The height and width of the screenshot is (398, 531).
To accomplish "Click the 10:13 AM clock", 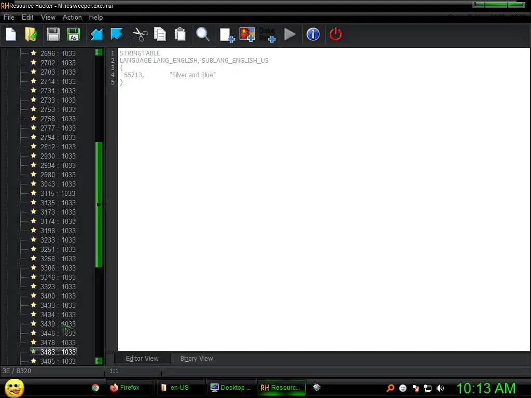I will [x=486, y=388].
